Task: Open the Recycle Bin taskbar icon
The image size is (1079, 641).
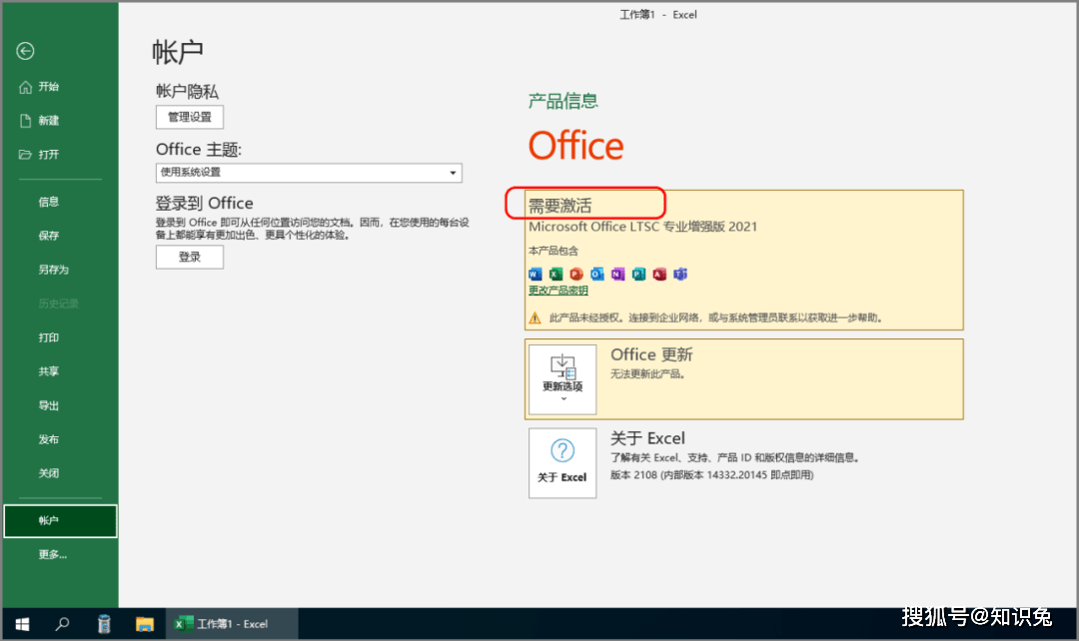Action: coord(104,624)
